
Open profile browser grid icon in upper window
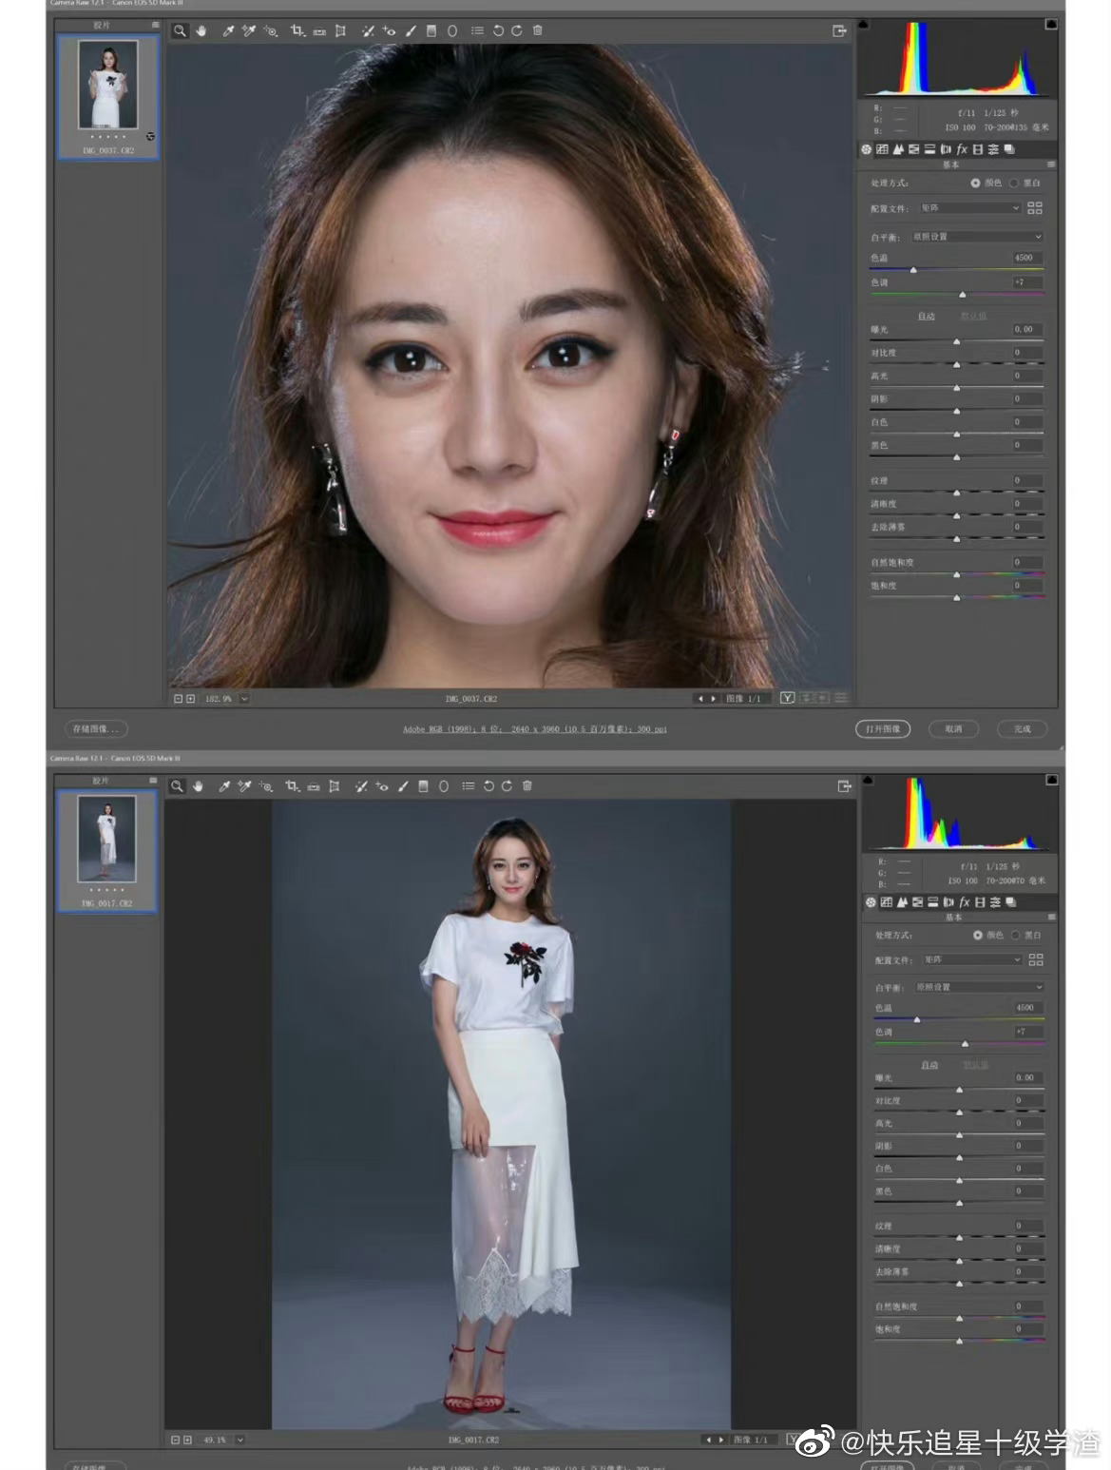point(1035,207)
